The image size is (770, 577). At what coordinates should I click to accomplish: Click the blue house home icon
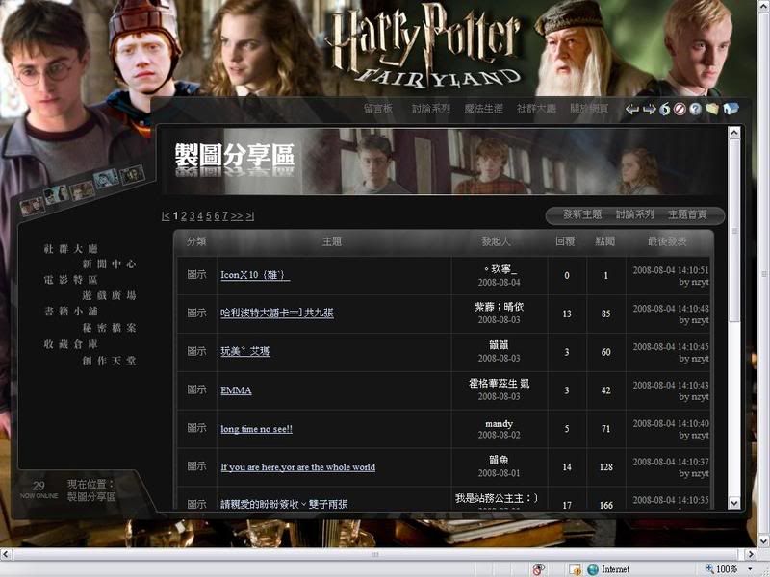(x=731, y=108)
